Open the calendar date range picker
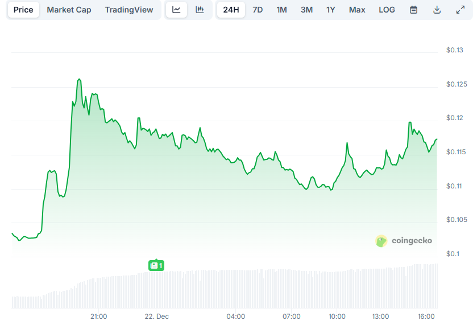473x329 pixels. pyautogui.click(x=413, y=10)
